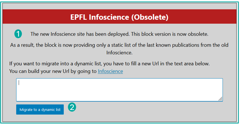Click the green number 2 badge
The height and width of the screenshot is (125, 240).
coord(72,107)
